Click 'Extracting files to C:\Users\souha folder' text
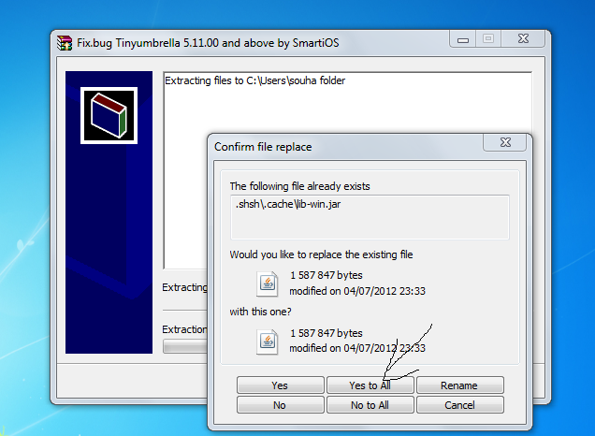 tap(255, 80)
